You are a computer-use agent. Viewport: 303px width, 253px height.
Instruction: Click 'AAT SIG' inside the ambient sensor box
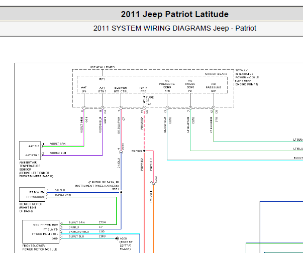[x=34, y=146]
